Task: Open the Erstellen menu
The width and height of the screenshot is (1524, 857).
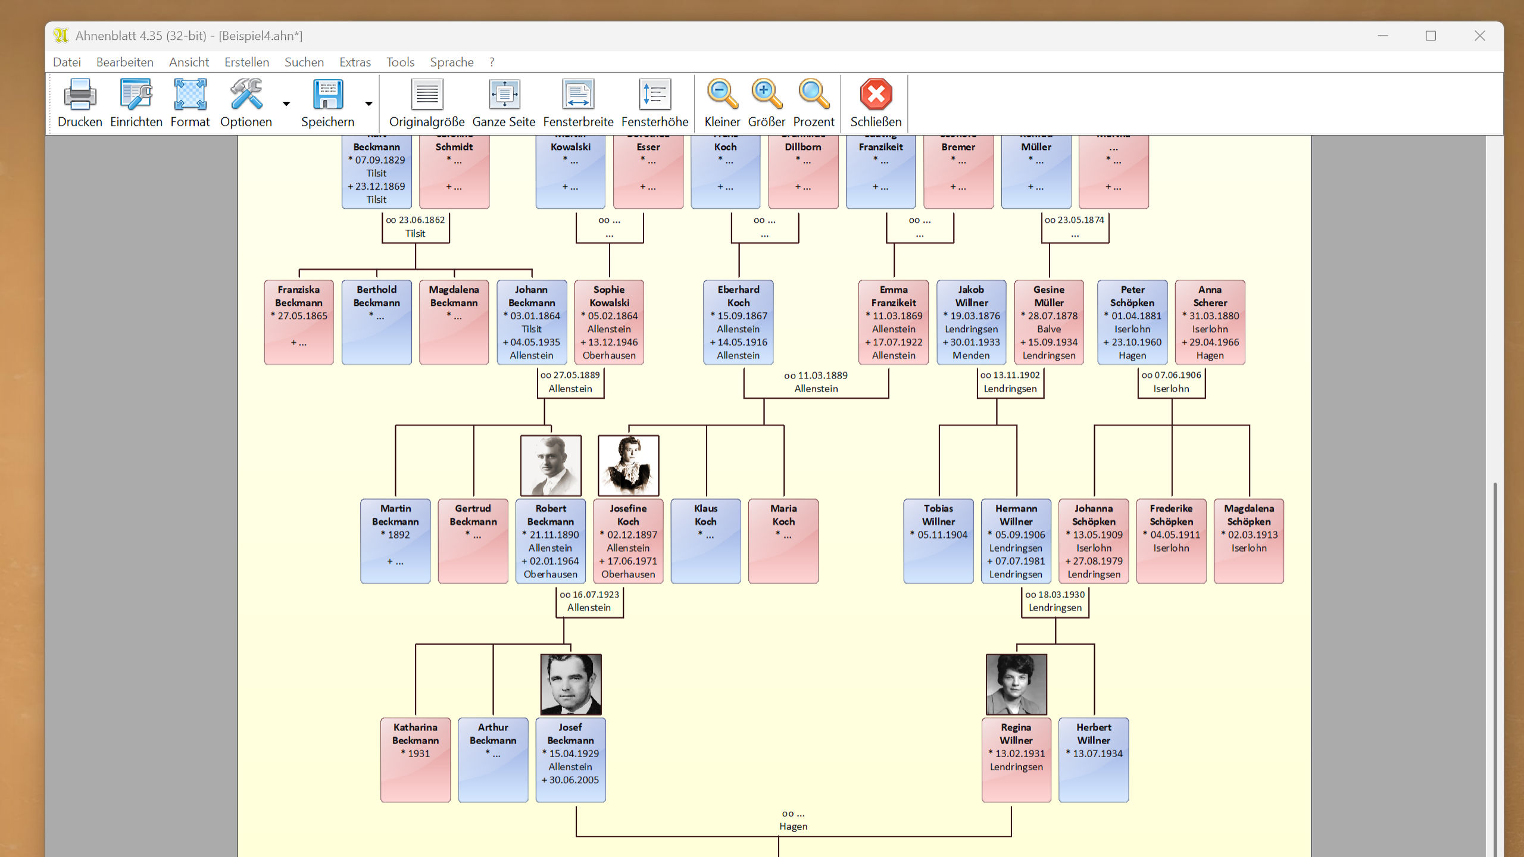Action: (x=246, y=62)
